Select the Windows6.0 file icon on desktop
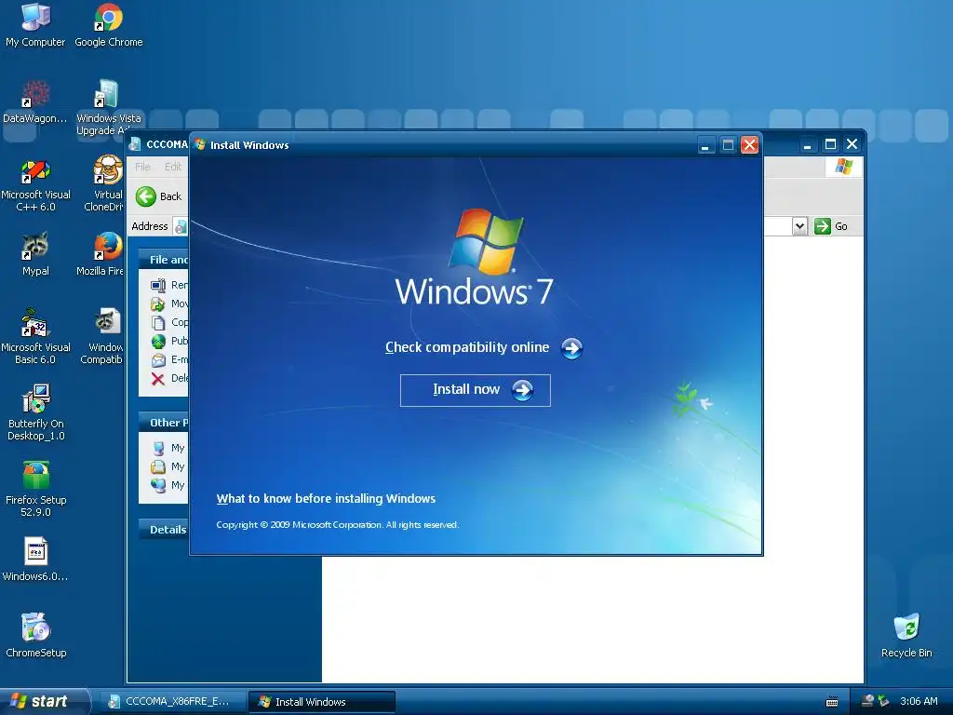The image size is (953, 715). coord(35,560)
